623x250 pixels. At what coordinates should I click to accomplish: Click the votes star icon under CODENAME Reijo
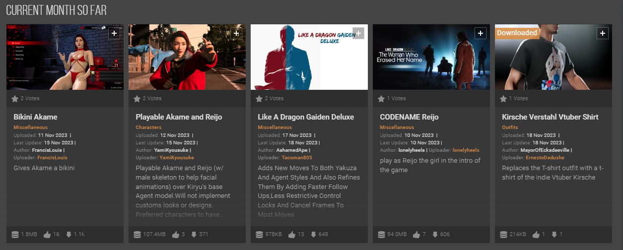(x=381, y=99)
